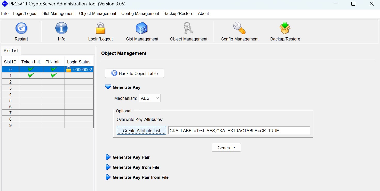
Task: Select slot ID 8 row
Action: [47, 119]
